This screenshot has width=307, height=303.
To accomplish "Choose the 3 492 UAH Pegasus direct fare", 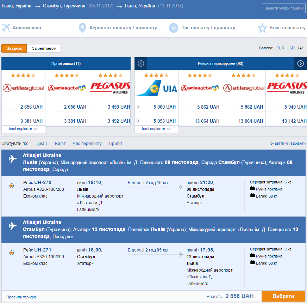I will coord(119,121).
